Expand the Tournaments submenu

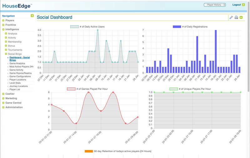click(6, 50)
